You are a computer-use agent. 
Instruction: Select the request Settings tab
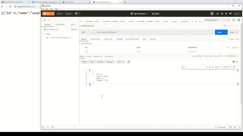click(153, 39)
